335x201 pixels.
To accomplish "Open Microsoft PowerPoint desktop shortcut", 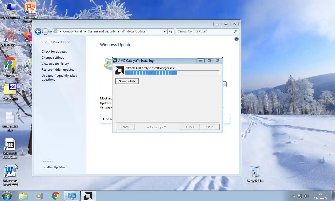I will tap(30, 12).
